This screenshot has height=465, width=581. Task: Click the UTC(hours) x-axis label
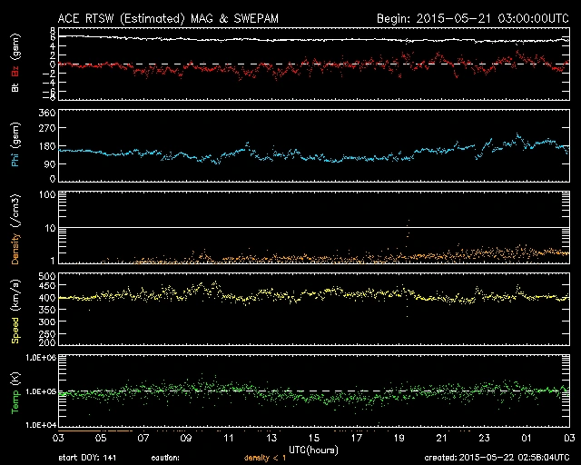[312, 449]
